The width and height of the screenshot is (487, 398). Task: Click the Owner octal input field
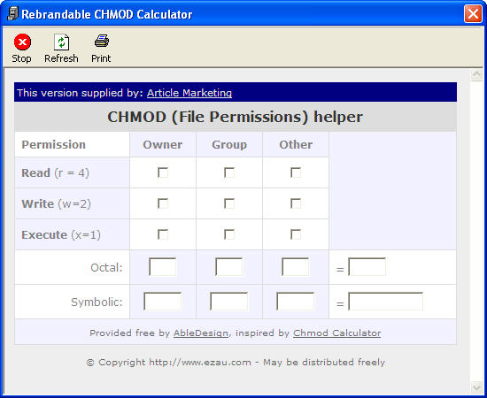(x=163, y=267)
